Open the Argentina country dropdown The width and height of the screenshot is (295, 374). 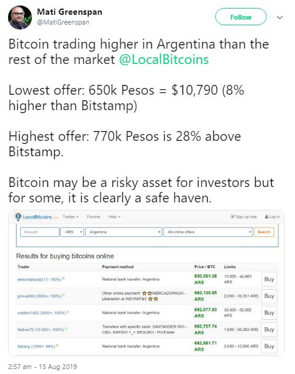(124, 232)
